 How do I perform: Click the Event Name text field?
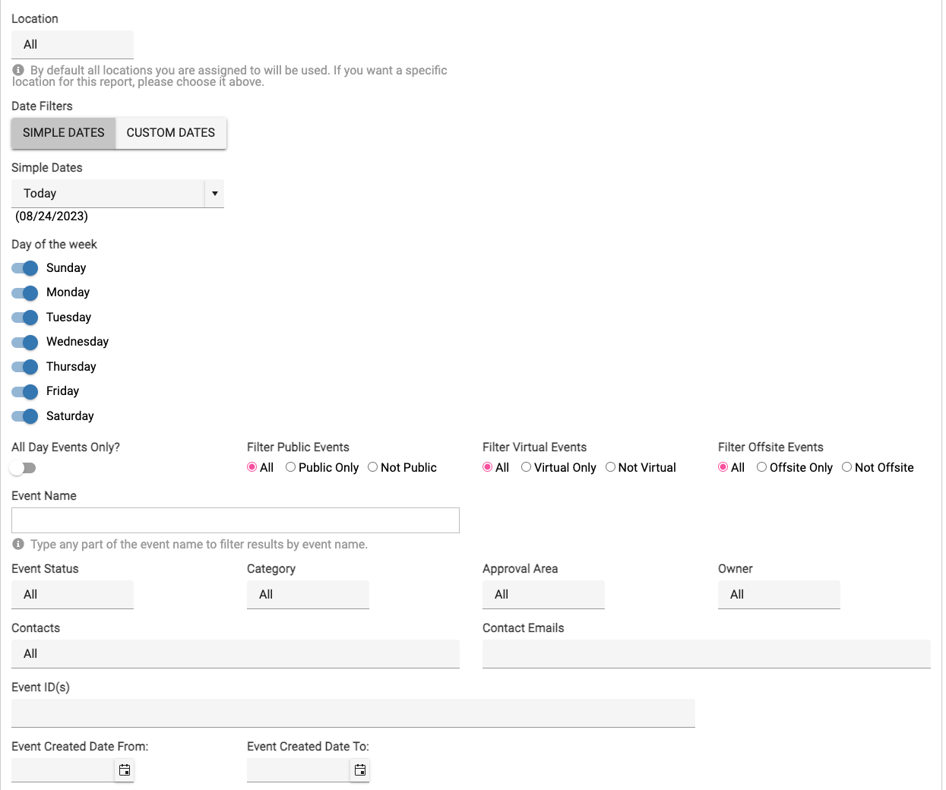coord(236,520)
